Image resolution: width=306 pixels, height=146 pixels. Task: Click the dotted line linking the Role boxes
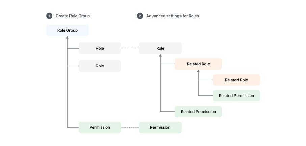[130, 48]
